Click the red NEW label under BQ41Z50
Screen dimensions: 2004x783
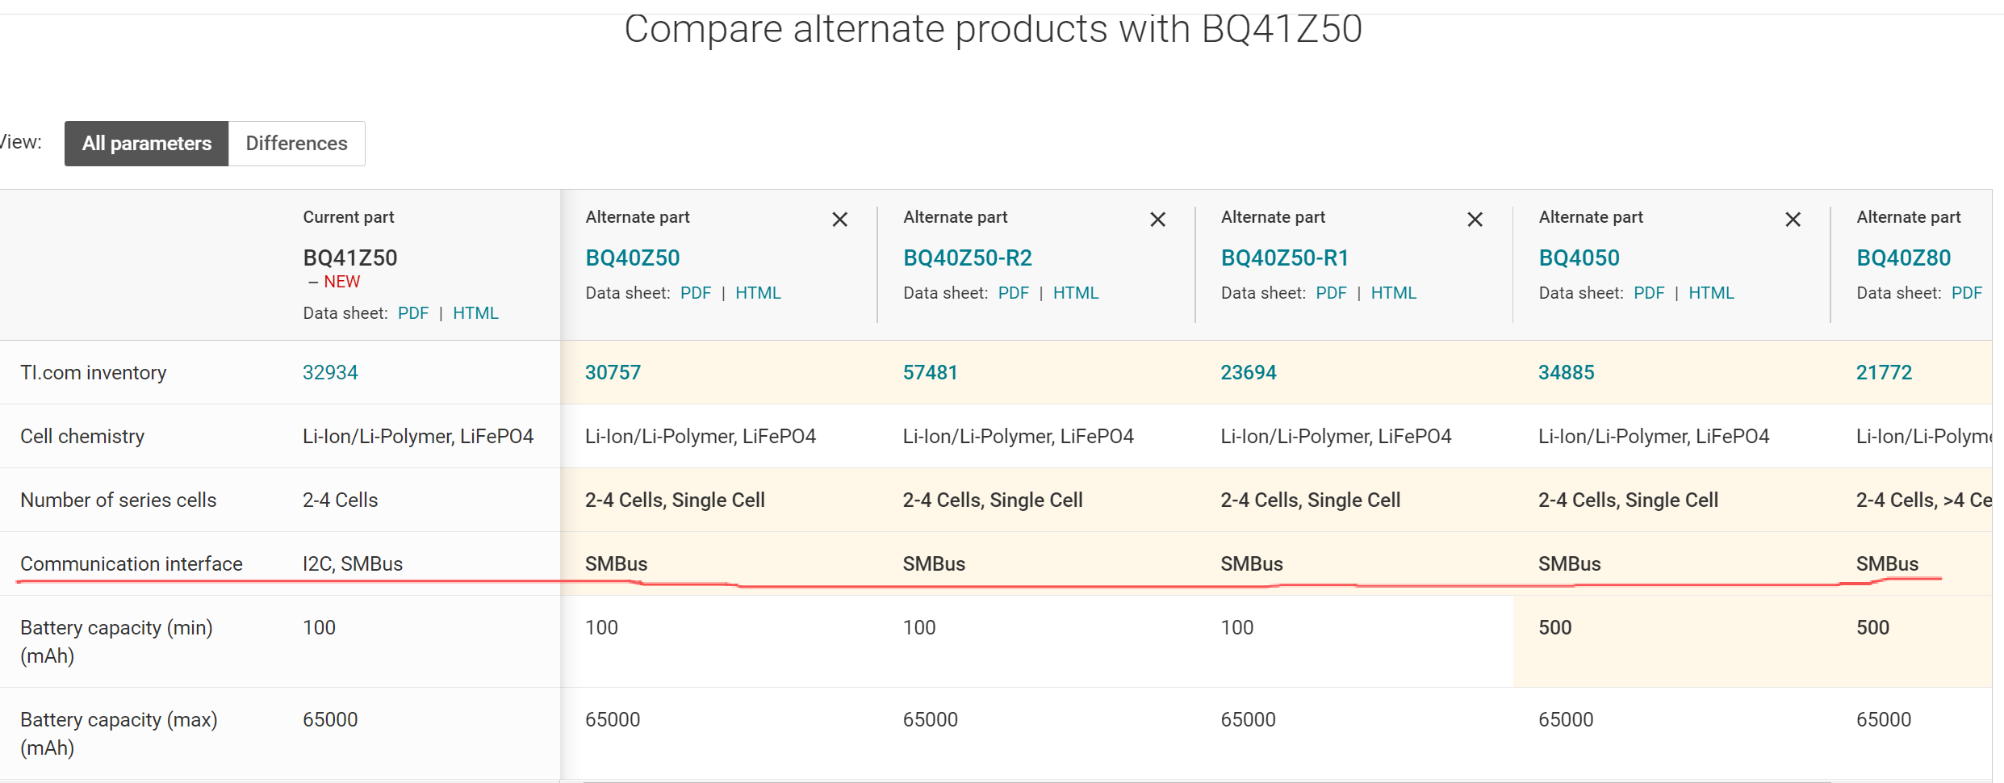[342, 282]
